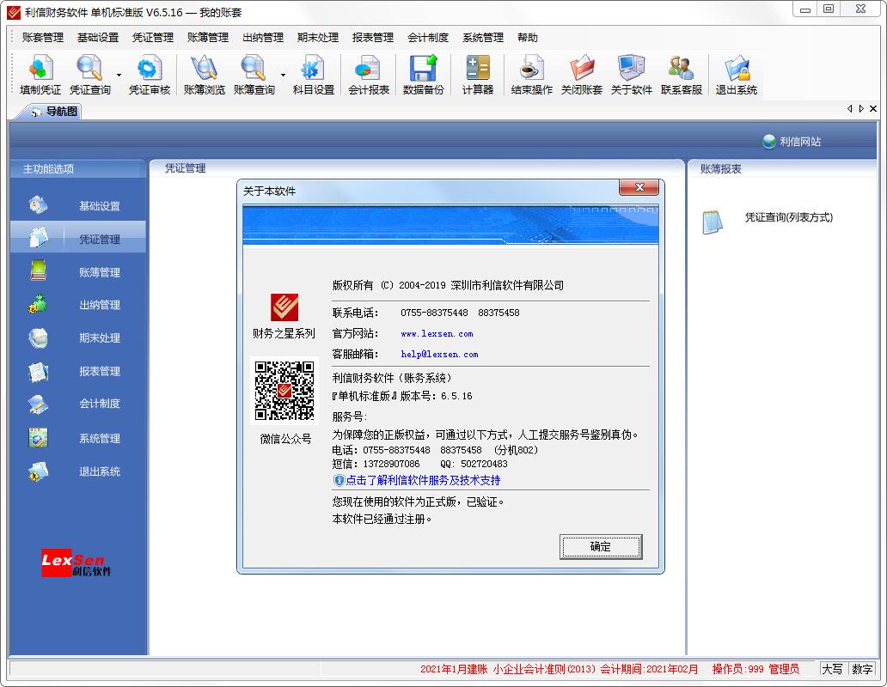The image size is (887, 687).
Task: Expand the 账簿查询 toolbar dropdown arrow
Action: click(283, 76)
